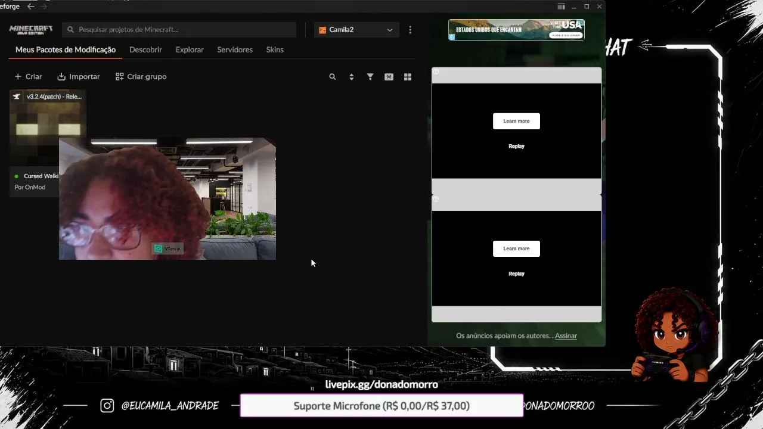The width and height of the screenshot is (763, 429).
Task: Open the Servidores tab
Action: 235,50
